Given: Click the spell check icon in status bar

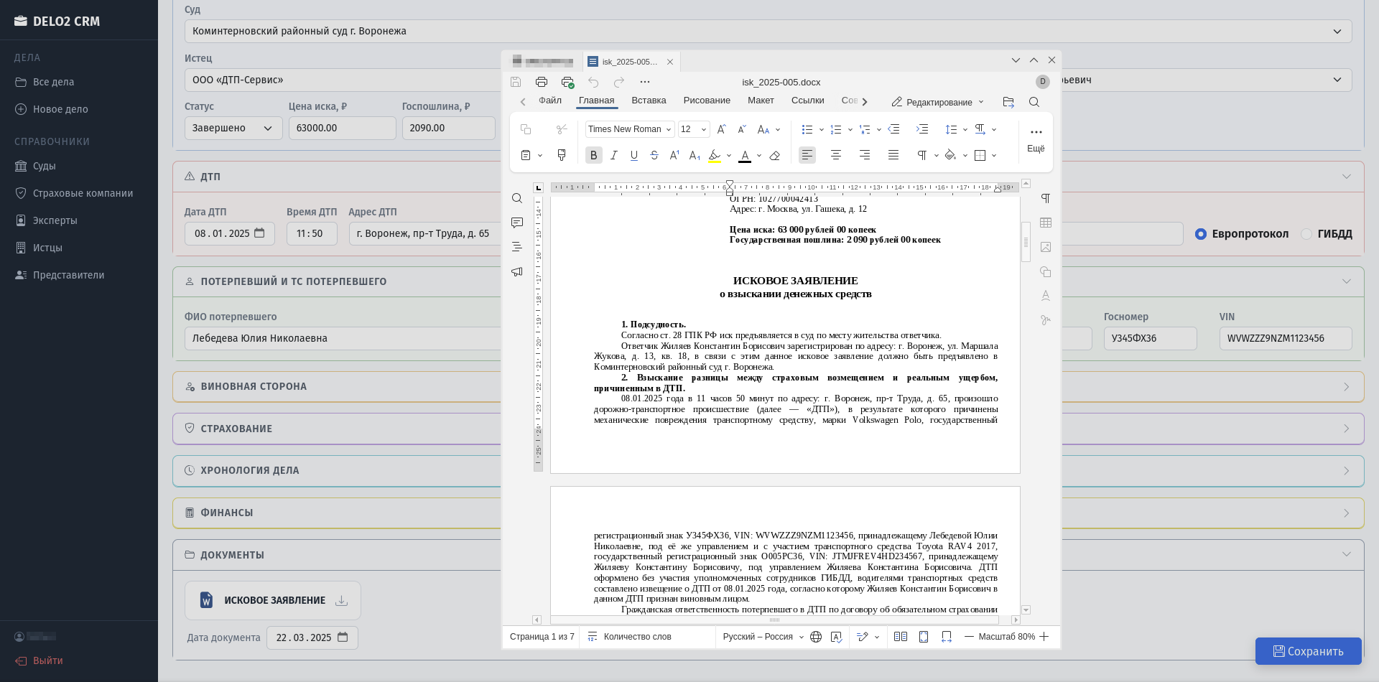Looking at the screenshot, I should tap(836, 637).
